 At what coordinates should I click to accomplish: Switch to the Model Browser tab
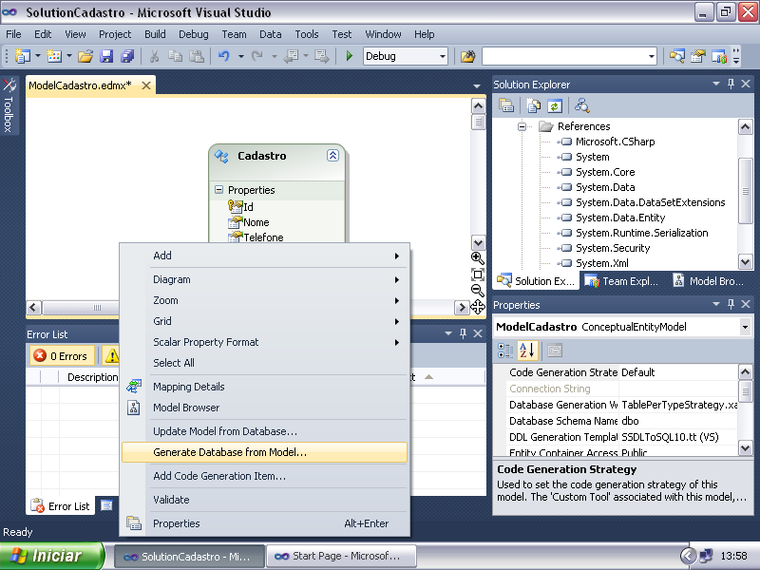[x=709, y=281]
